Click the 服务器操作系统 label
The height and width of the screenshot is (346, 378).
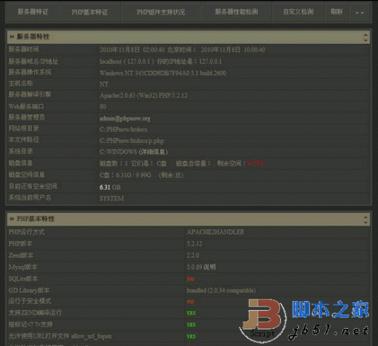pos(30,72)
